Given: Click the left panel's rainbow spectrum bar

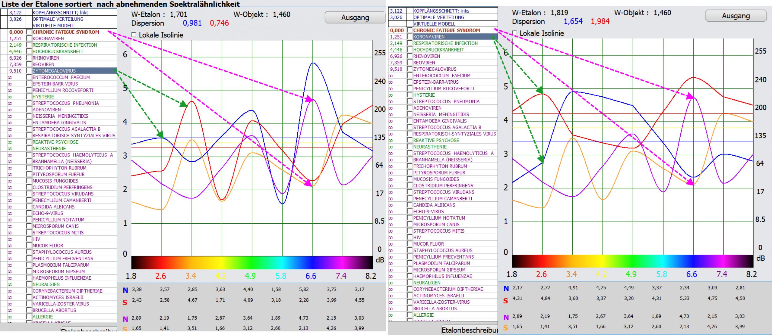Looking at the screenshot, I should click(x=252, y=262).
